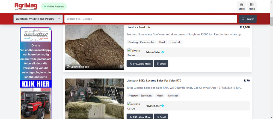Click KLIK HIER on the Landini advert
The image size is (273, 119).
(x=36, y=84)
